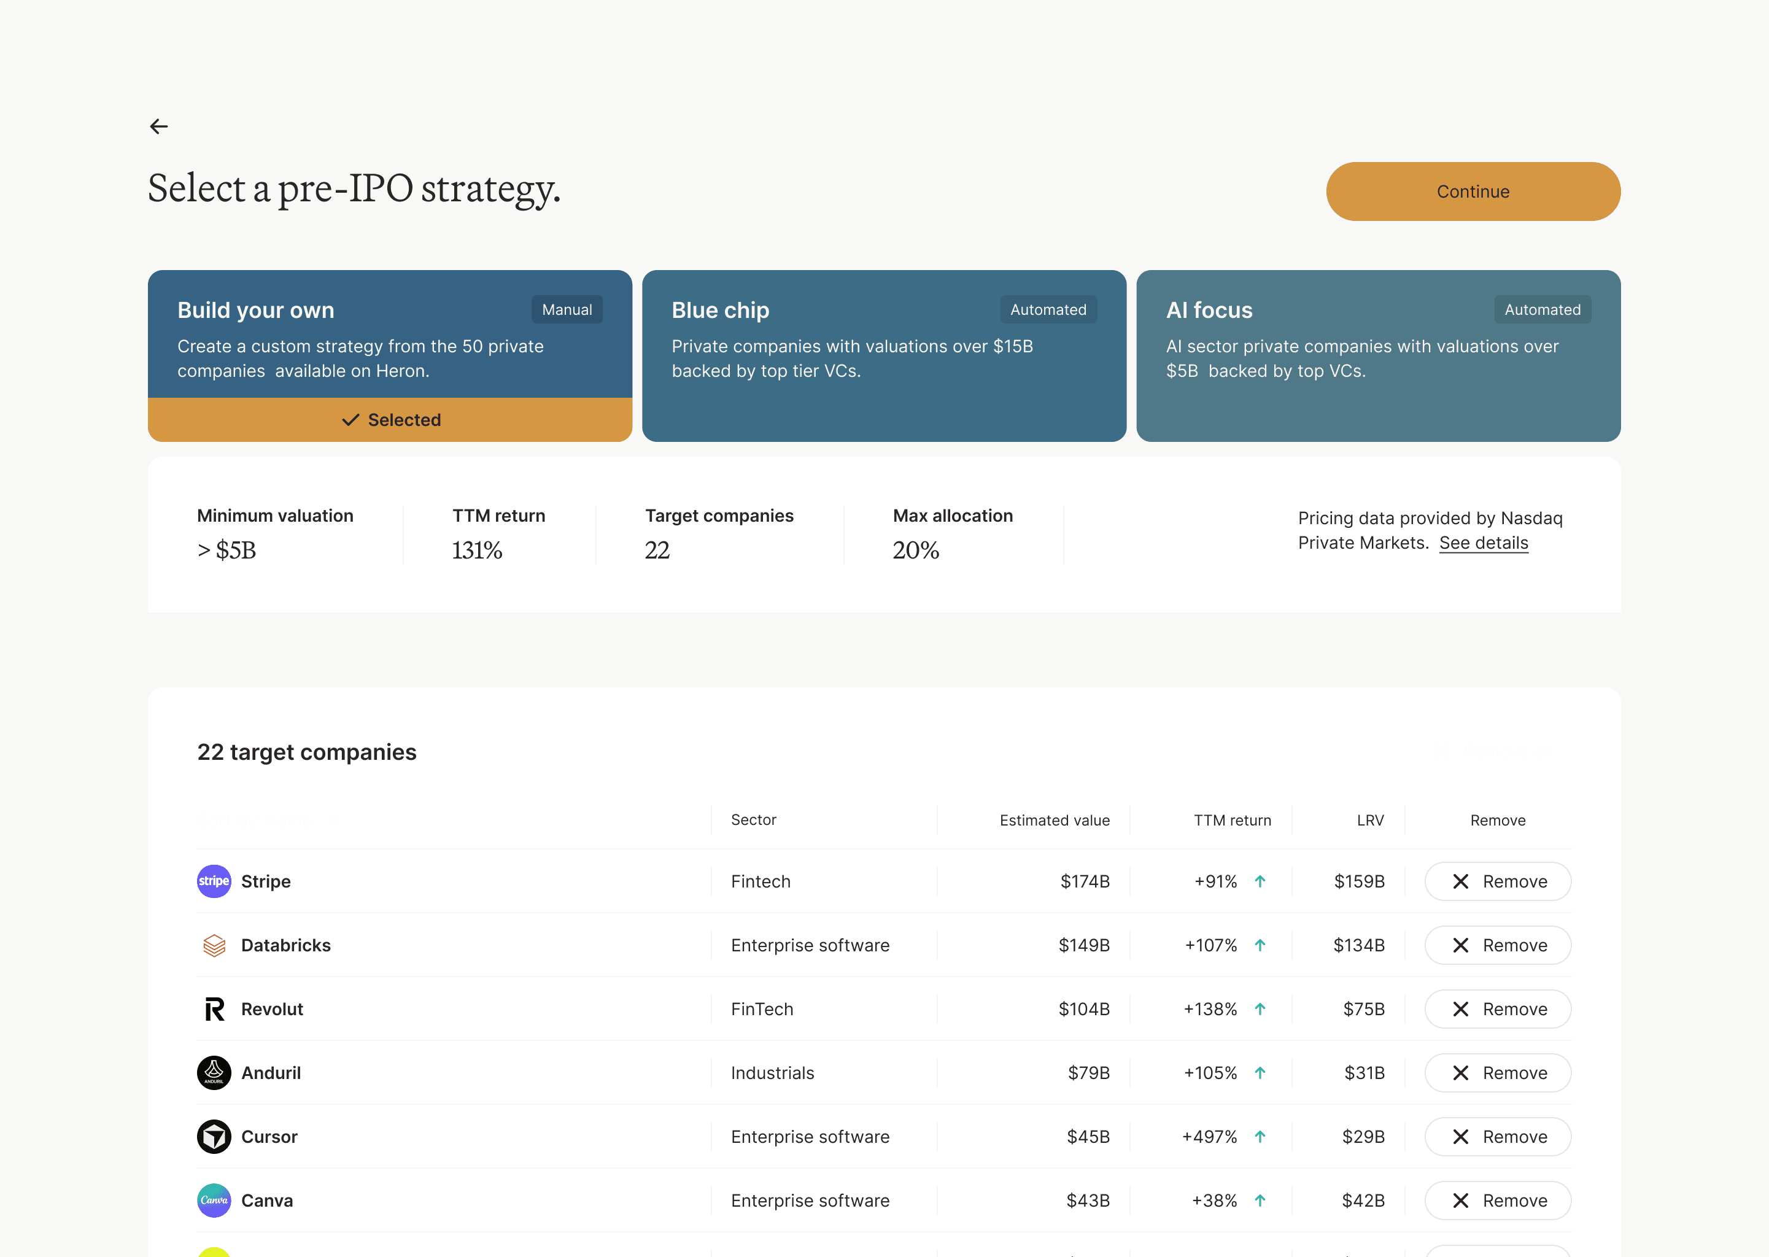
Task: Click Cursor's '$45B' estimated value
Action: tap(1088, 1137)
